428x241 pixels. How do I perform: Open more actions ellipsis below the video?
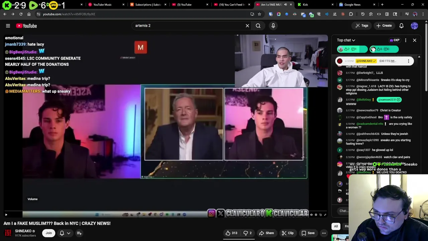coord(324,233)
